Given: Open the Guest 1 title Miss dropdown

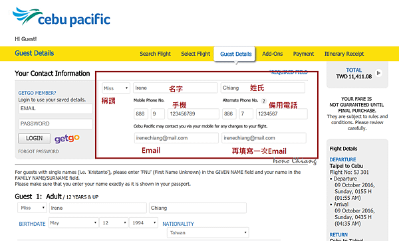Looking at the screenshot, I should [x=32, y=208].
